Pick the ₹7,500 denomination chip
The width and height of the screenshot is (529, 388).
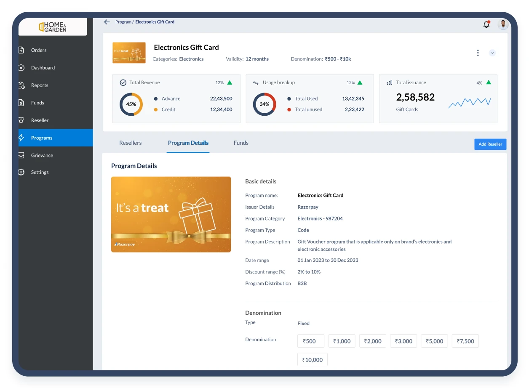[465, 341]
